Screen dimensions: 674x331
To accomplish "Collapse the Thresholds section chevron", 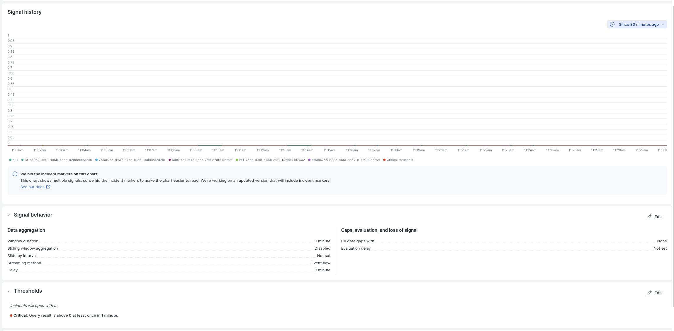I will tap(9, 291).
